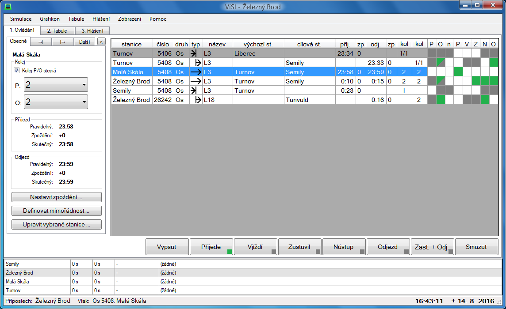Click the Zast. + Odj. button

[x=433, y=247]
